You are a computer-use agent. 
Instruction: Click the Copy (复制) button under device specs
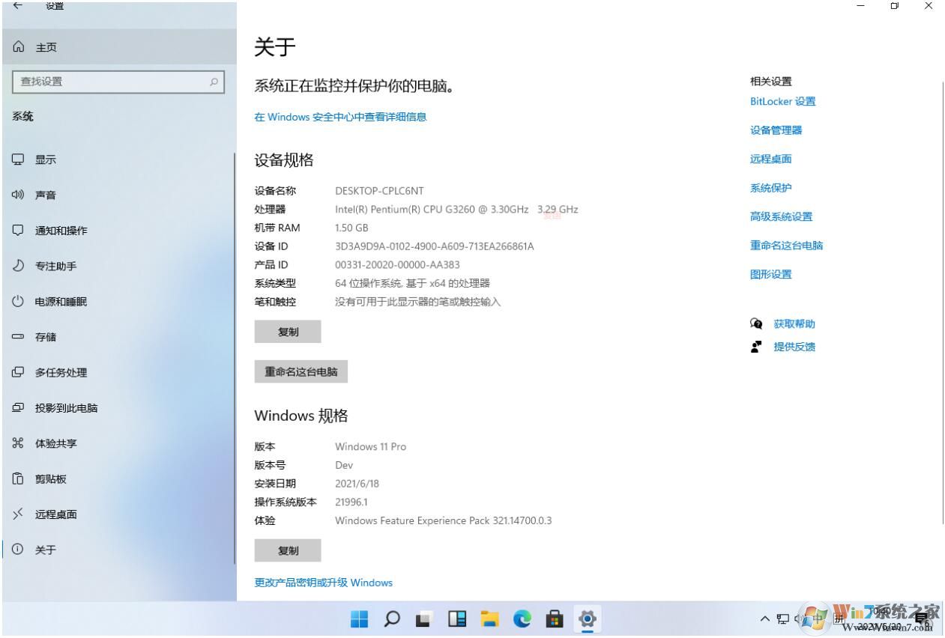pyautogui.click(x=288, y=331)
